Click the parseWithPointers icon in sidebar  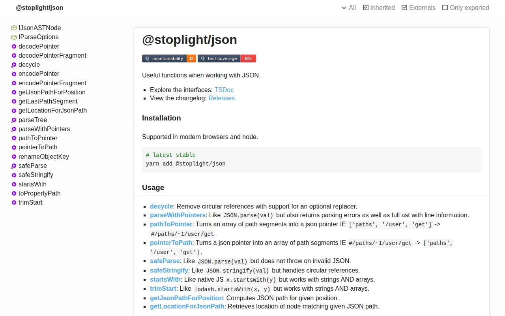click(x=14, y=129)
